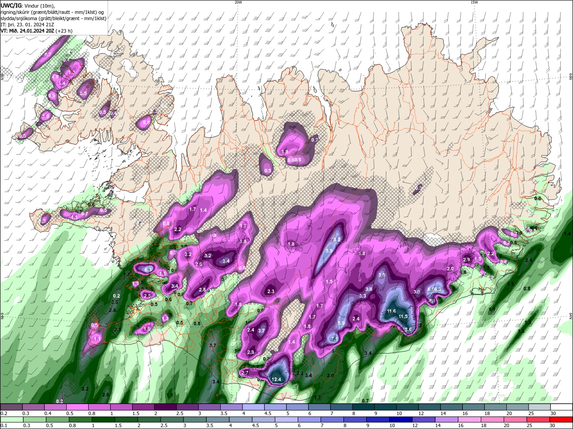Click the header line starting with 'slydda/snjókoma'
Screen dimensions: 573x429
[x=54, y=18]
